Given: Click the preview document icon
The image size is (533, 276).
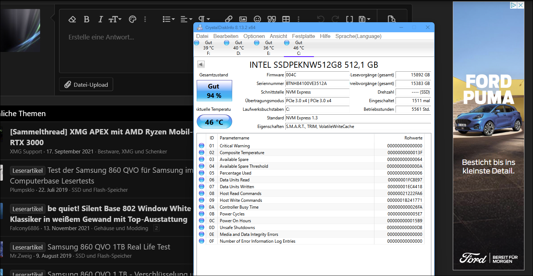Looking at the screenshot, I should pyautogui.click(x=392, y=19).
